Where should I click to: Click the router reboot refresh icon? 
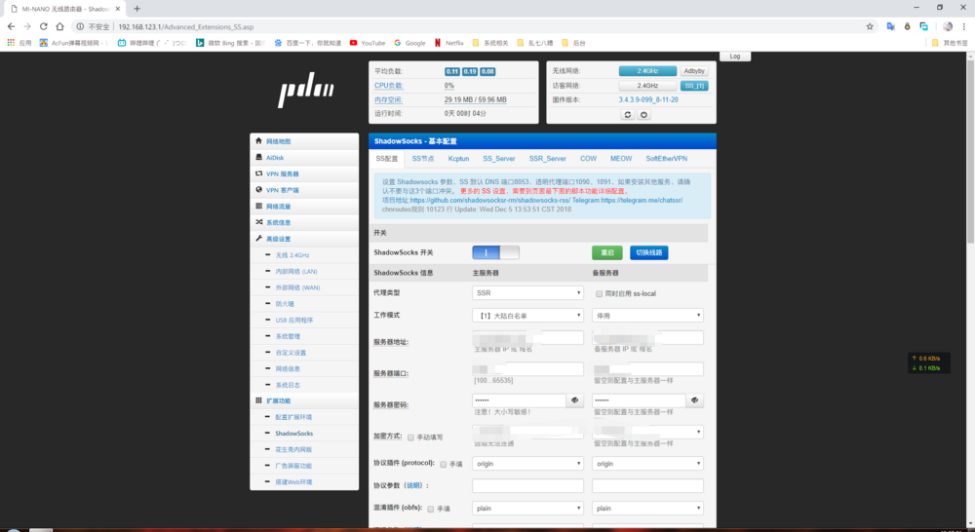[628, 114]
